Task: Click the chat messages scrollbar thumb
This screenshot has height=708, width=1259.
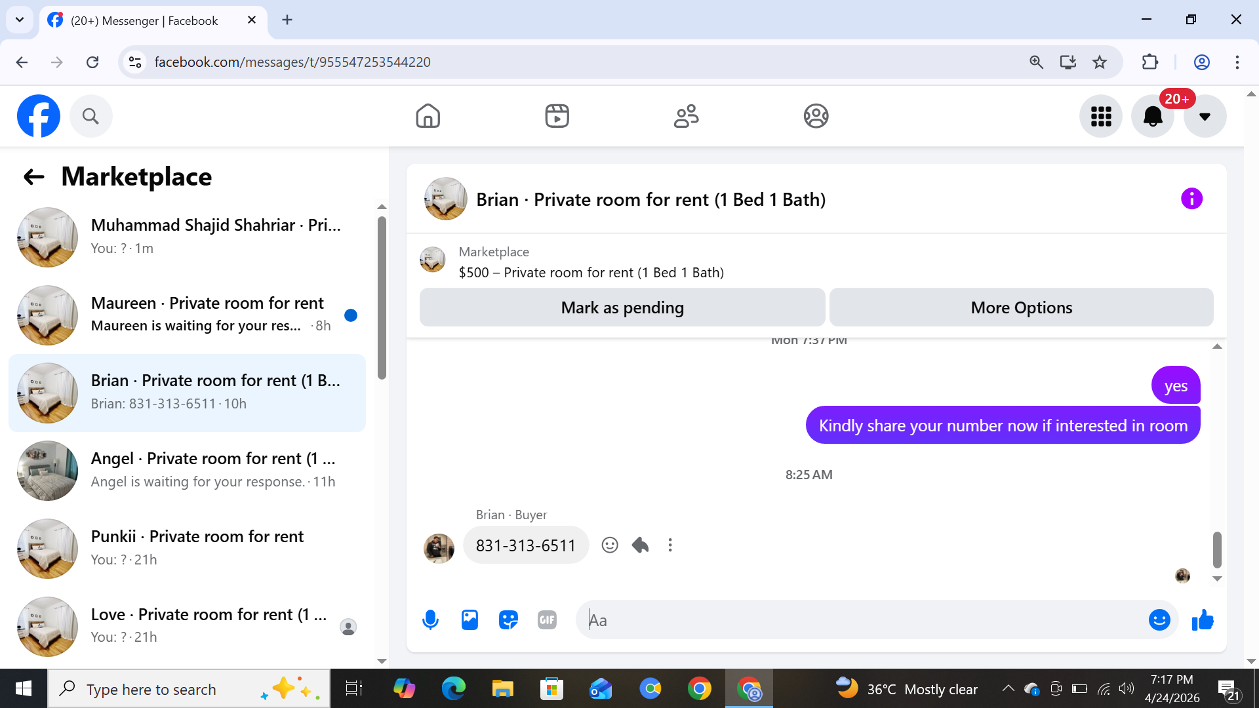Action: coord(1217,549)
